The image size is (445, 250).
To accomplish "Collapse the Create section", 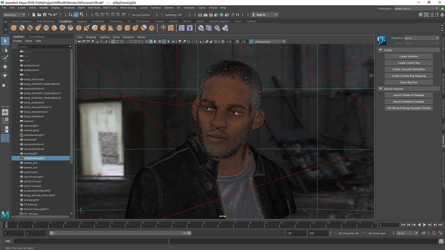I will click(x=380, y=50).
